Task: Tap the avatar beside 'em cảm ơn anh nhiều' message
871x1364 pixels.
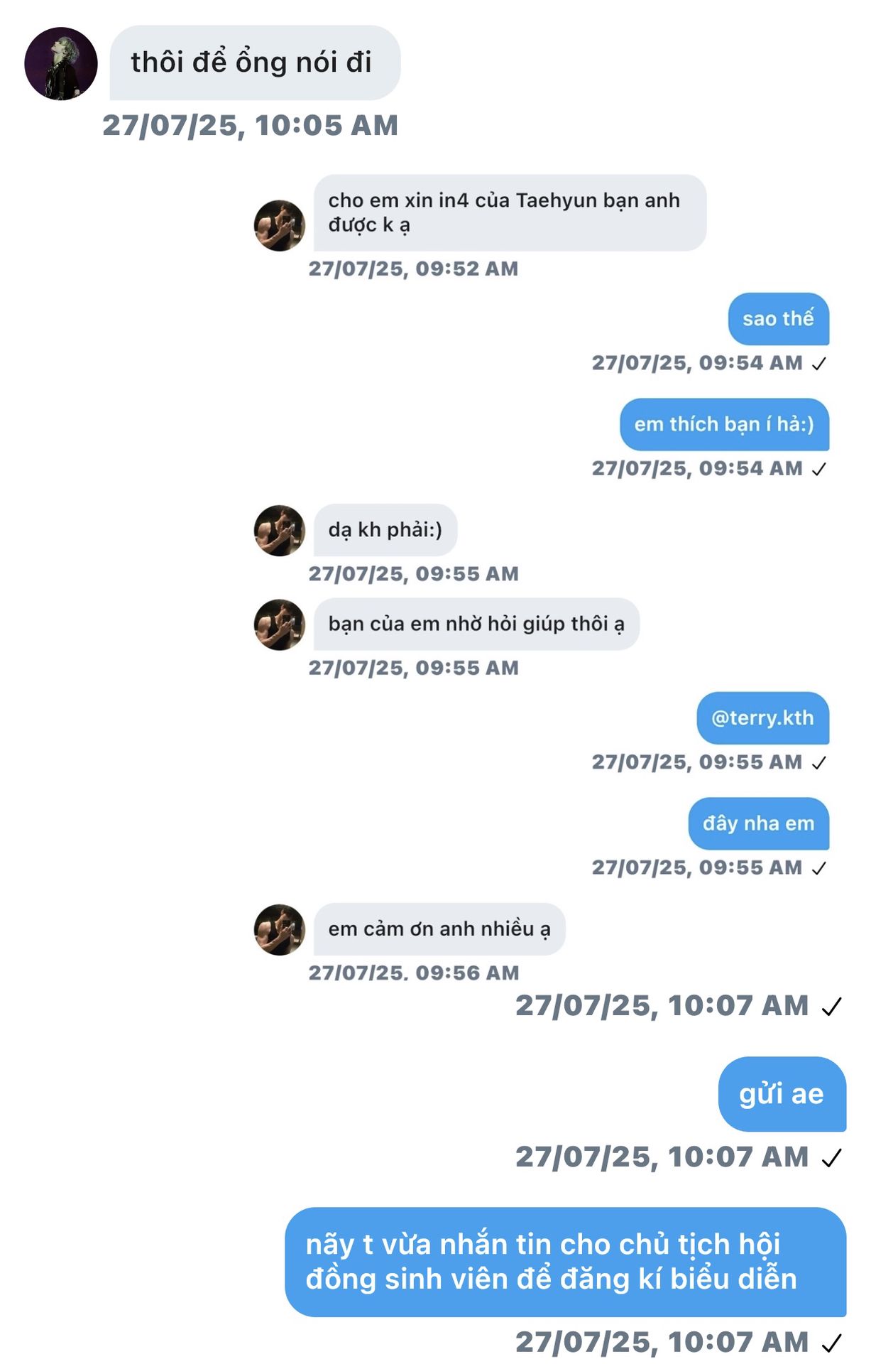Action: (280, 930)
